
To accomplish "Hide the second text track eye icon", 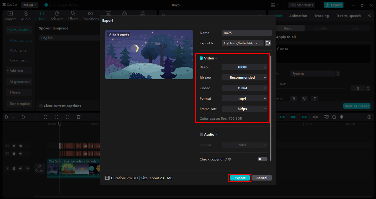I will [21, 153].
